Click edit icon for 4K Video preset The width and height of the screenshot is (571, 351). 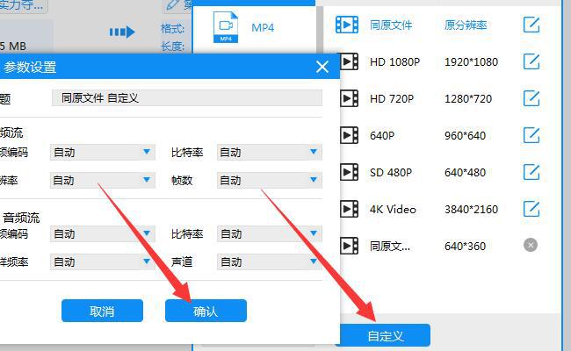click(531, 209)
